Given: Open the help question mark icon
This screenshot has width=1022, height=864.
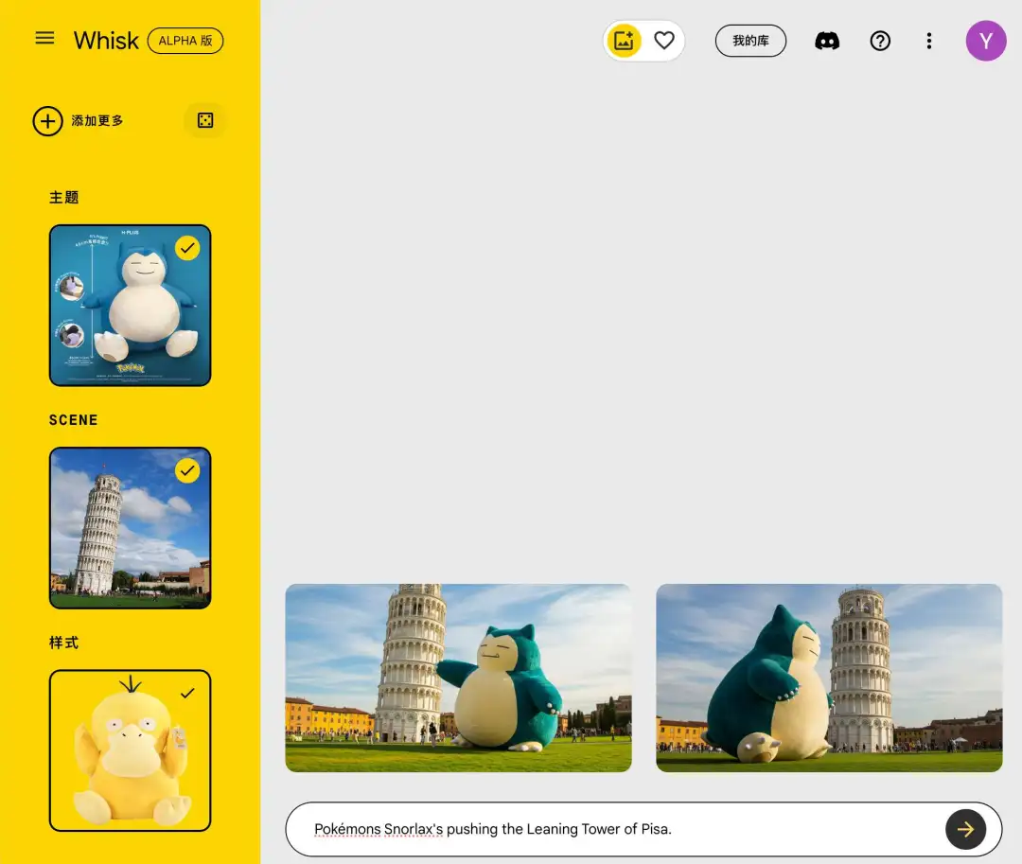Looking at the screenshot, I should point(880,41).
